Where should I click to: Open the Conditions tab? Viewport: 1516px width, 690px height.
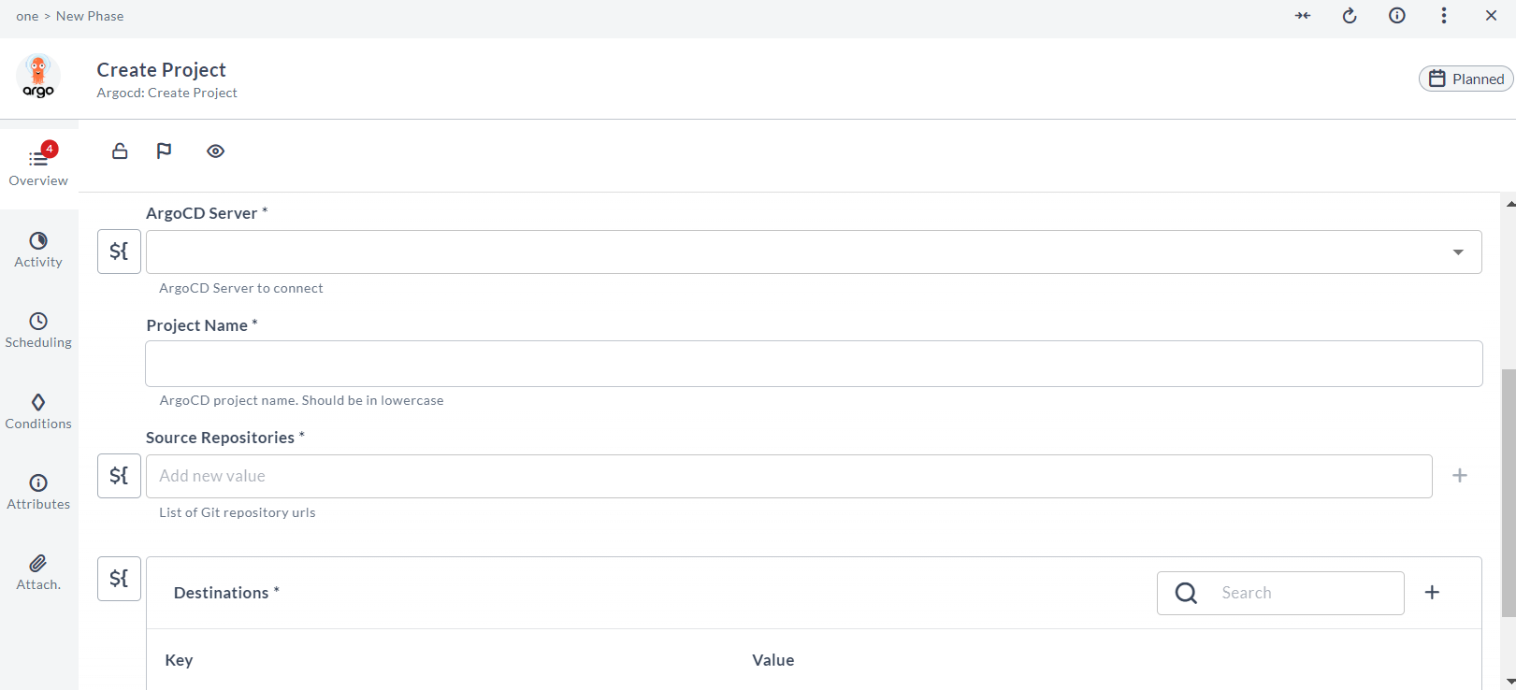38,411
